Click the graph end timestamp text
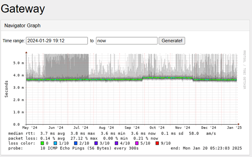The width and height of the screenshot is (252, 157). pyautogui.click(x=206, y=148)
